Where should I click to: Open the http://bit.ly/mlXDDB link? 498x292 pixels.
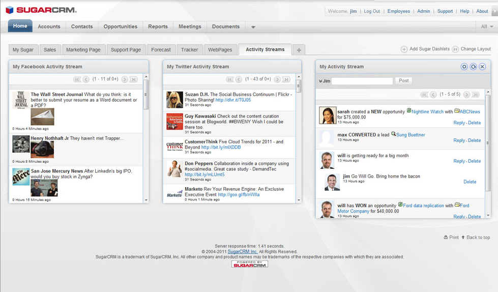pos(221,148)
